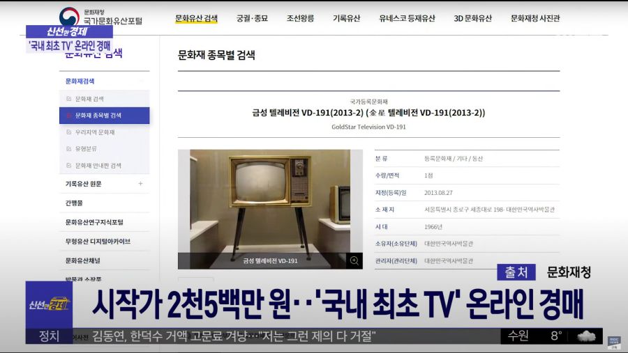Open the 조선왕릉 menu item
The width and height of the screenshot is (628, 353).
300,18
